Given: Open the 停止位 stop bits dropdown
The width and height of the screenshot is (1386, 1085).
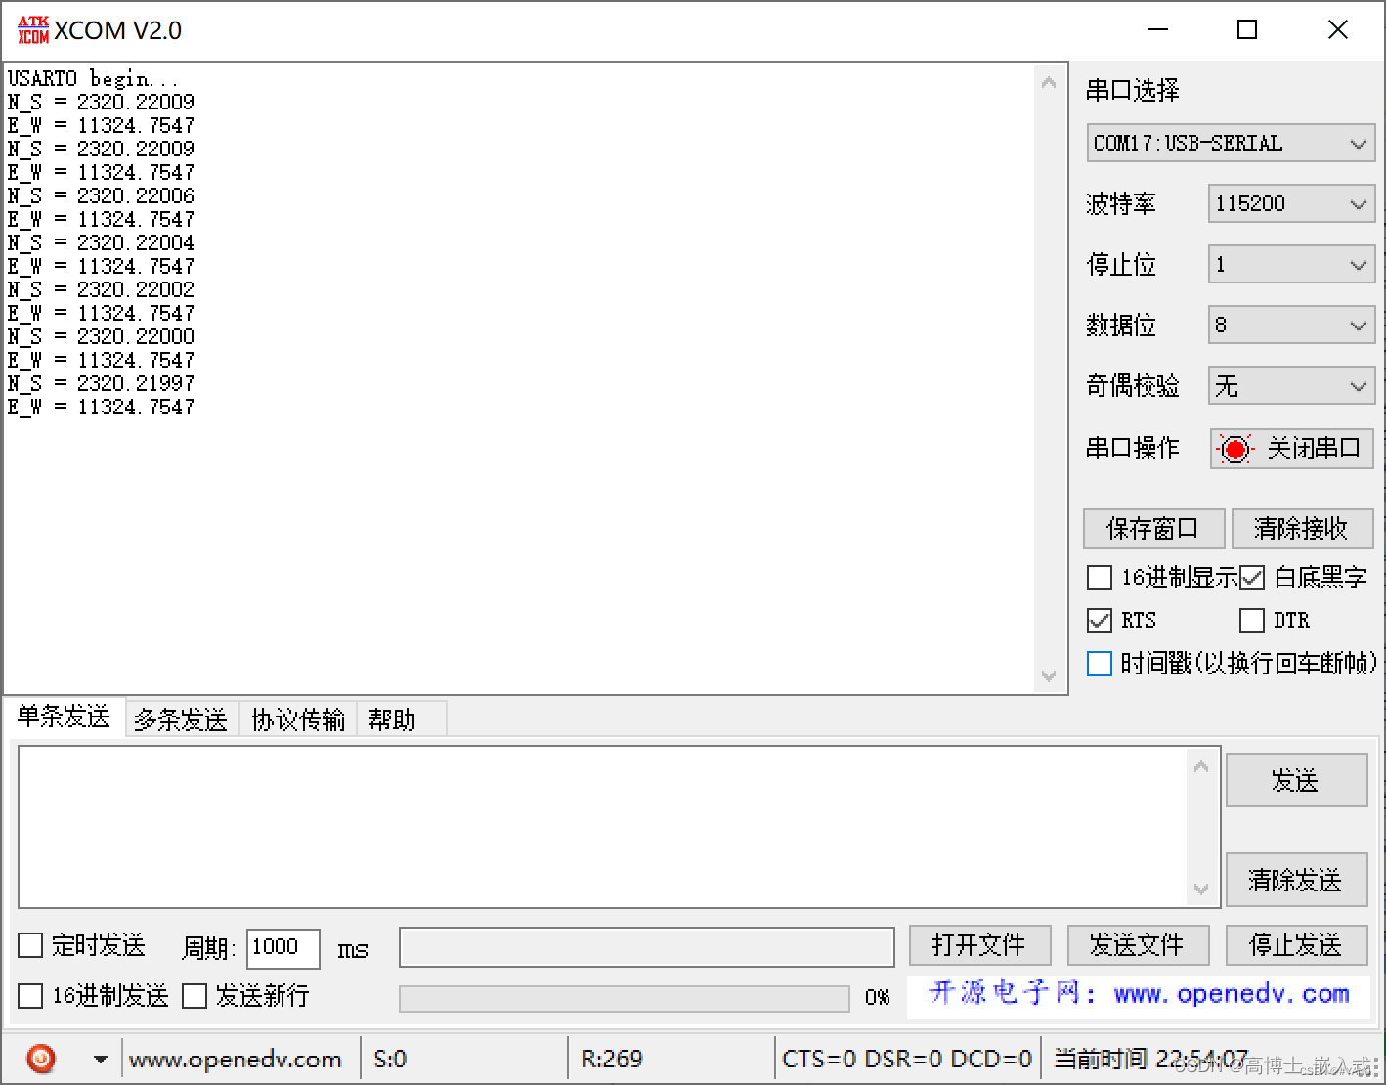Looking at the screenshot, I should pos(1291,265).
